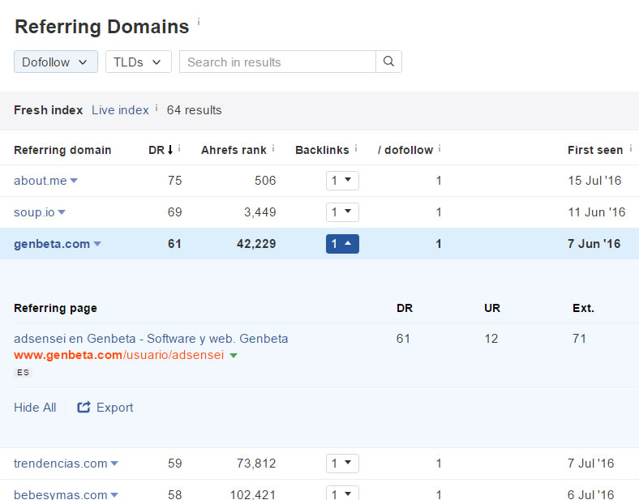Expand backlinks for trendencias.com row

[x=342, y=464]
